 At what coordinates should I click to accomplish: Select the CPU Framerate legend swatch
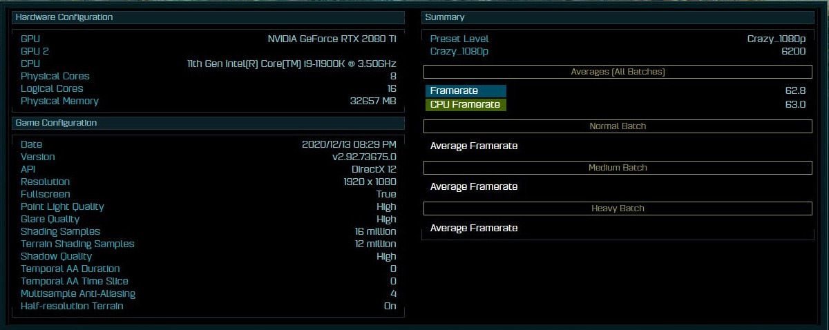(466, 105)
